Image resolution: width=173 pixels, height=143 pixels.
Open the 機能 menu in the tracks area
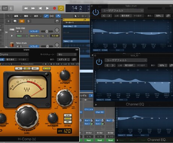pyautogui.click(x=27, y=16)
